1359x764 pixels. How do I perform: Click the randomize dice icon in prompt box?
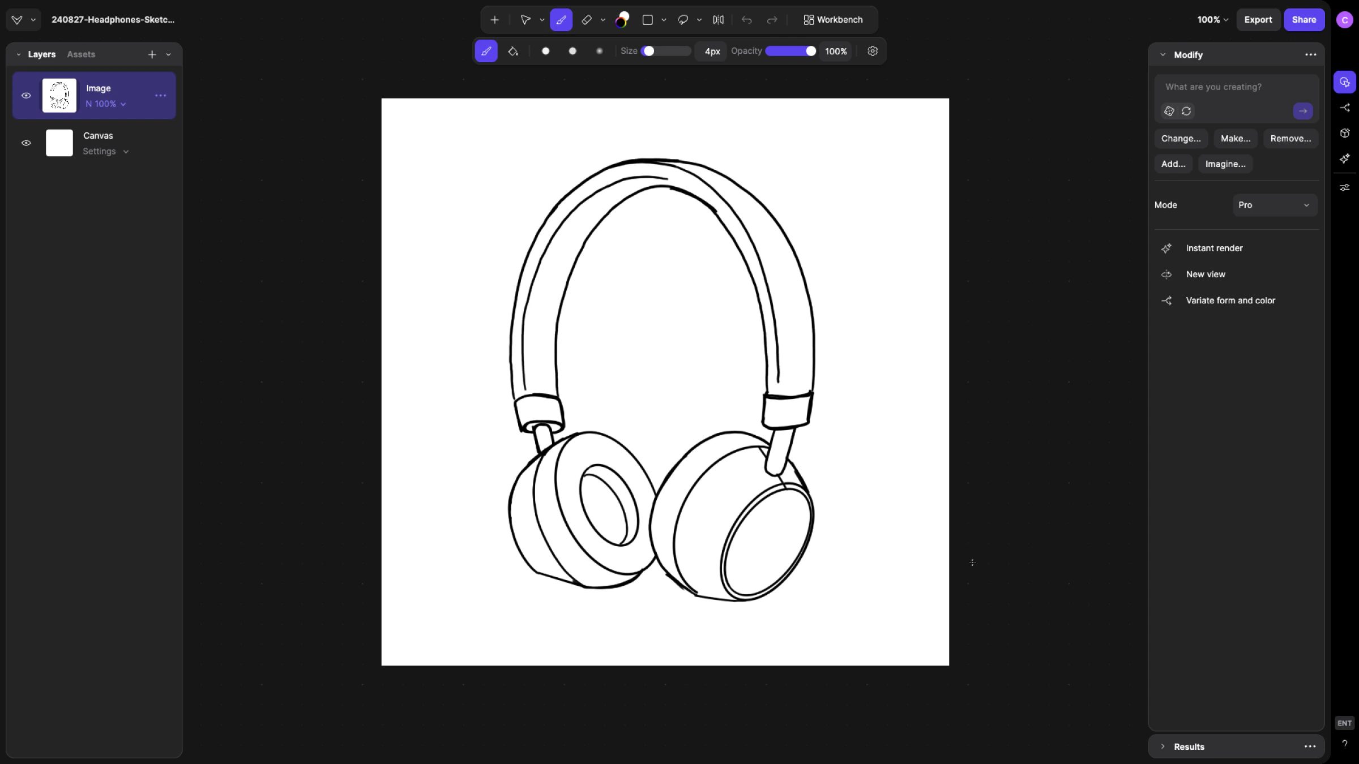pos(1169,111)
